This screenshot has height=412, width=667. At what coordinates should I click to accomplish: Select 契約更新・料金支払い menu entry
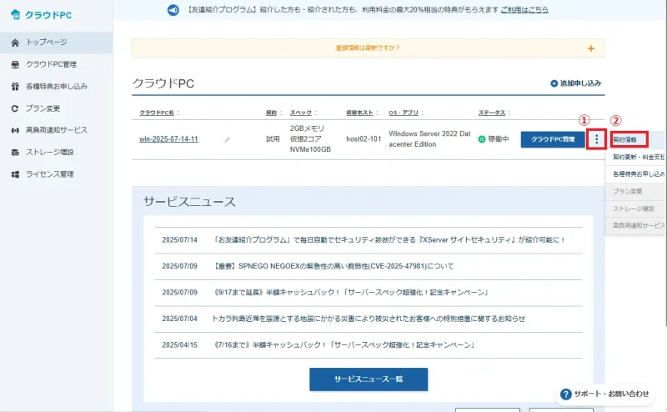[x=638, y=157]
